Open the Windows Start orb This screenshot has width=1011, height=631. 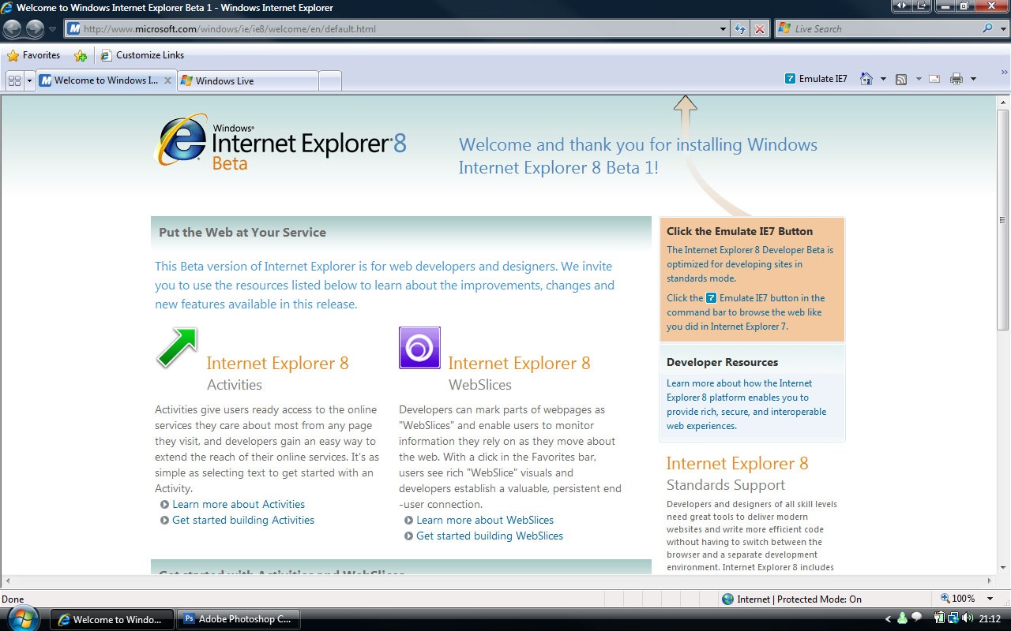tap(23, 618)
